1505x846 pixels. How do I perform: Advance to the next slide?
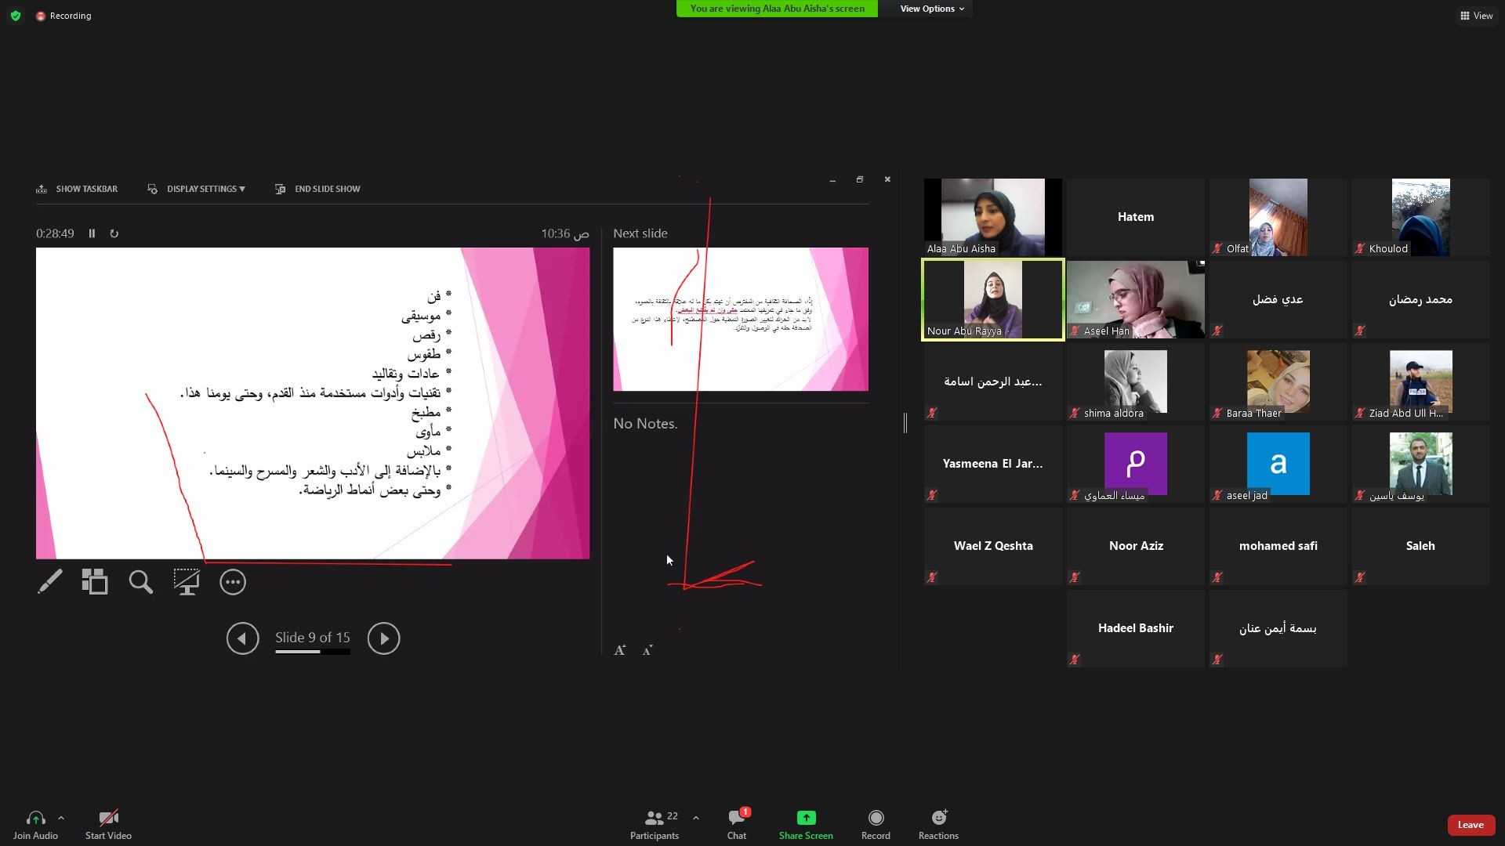click(x=383, y=638)
